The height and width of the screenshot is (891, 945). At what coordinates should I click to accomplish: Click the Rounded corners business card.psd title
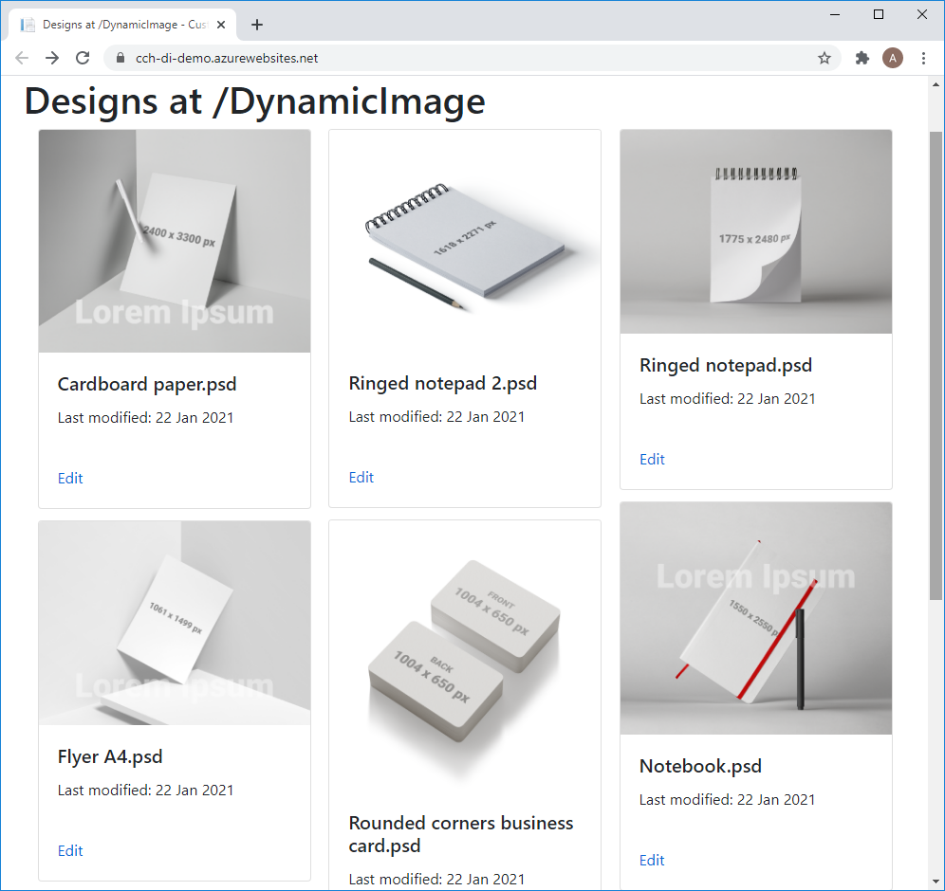click(x=461, y=834)
